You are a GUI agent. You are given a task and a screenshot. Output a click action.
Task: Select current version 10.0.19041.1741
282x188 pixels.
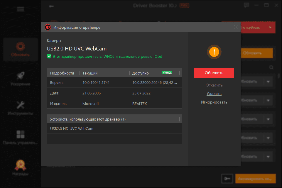(96, 82)
